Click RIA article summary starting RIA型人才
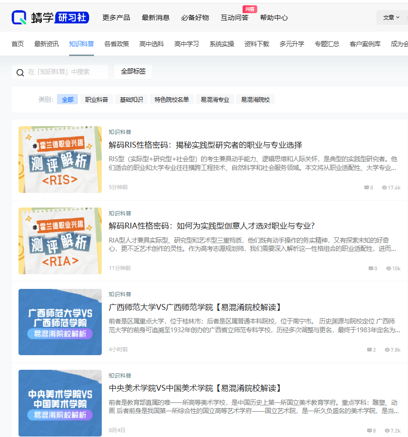 (x=252, y=245)
